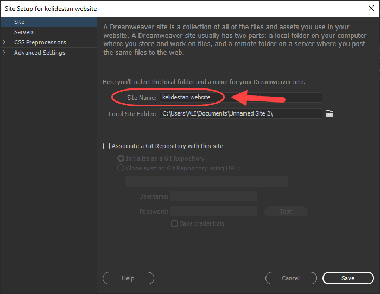380x294 pixels.
Task: Open the Servers category
Action: (48, 32)
